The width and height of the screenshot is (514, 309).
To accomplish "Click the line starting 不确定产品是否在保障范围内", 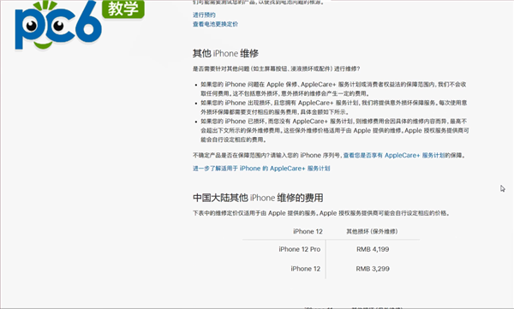I will tap(329, 155).
